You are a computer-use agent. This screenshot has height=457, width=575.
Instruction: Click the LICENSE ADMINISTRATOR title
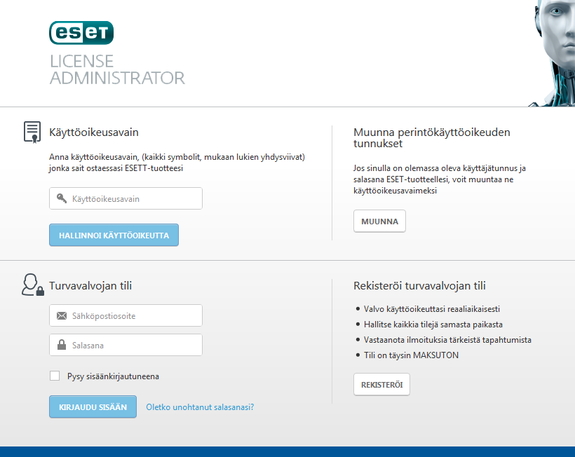pyautogui.click(x=117, y=69)
